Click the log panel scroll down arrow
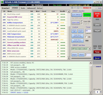The width and height of the screenshot is (103, 95). (90, 93)
